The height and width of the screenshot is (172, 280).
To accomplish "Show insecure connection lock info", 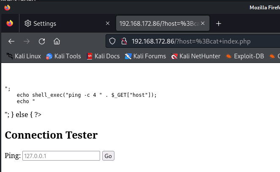I will click(124, 41).
